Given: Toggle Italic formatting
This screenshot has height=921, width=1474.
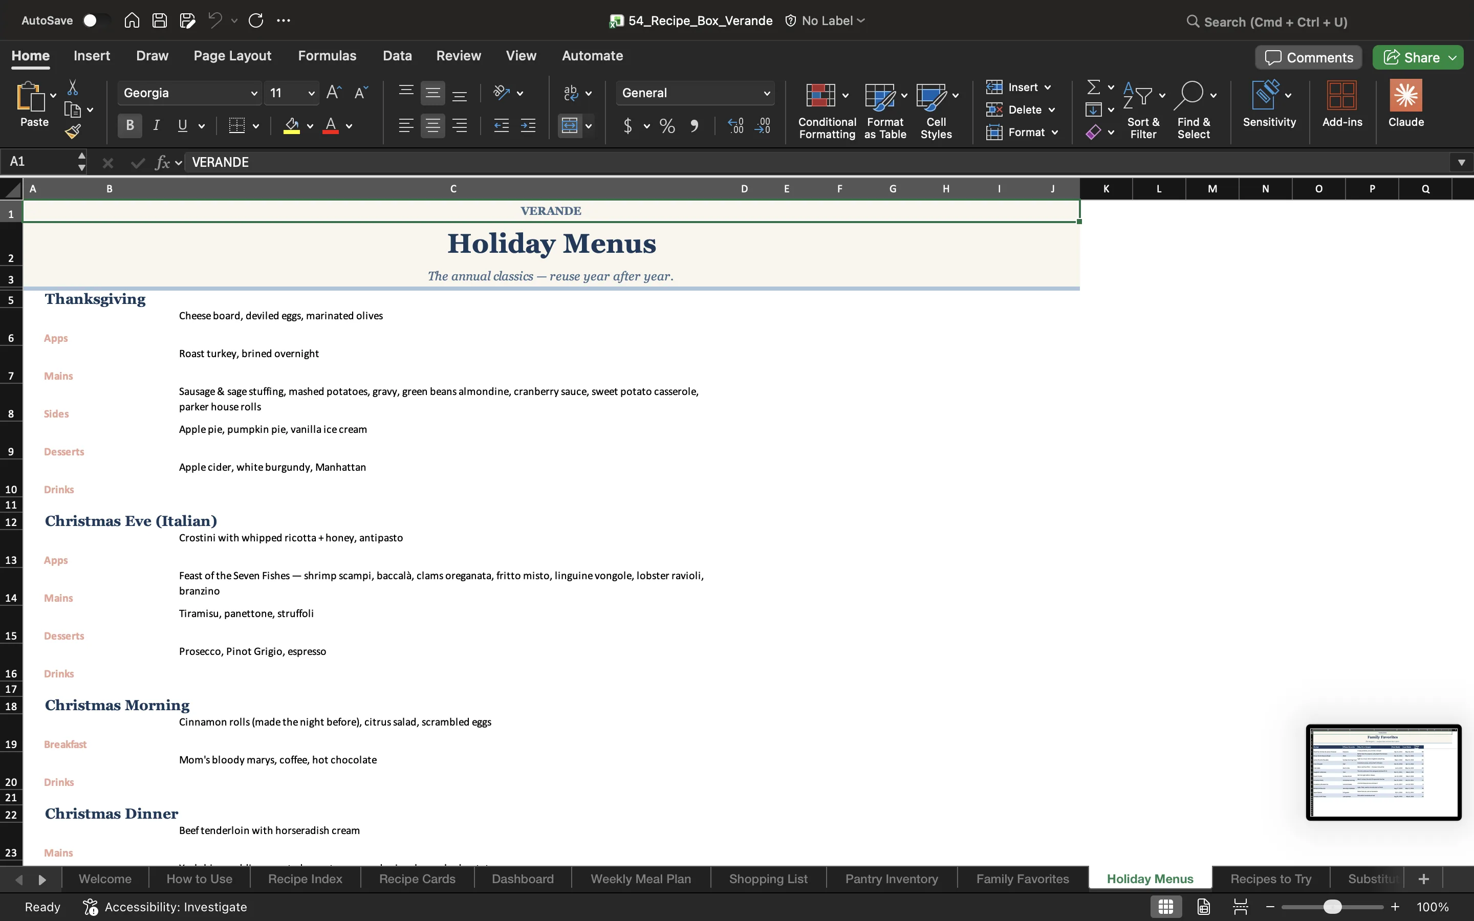Looking at the screenshot, I should pos(156,125).
